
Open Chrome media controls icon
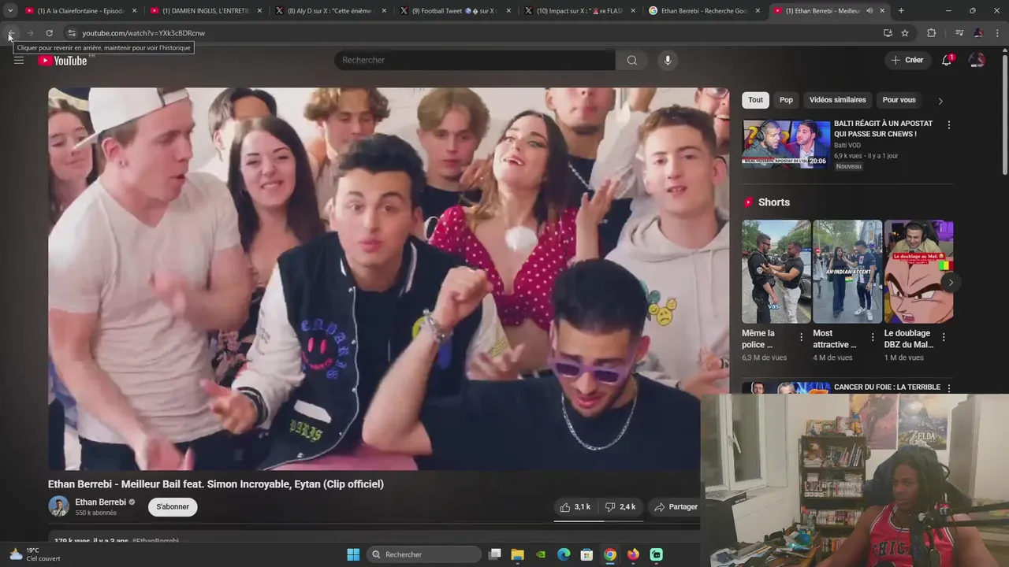(959, 33)
